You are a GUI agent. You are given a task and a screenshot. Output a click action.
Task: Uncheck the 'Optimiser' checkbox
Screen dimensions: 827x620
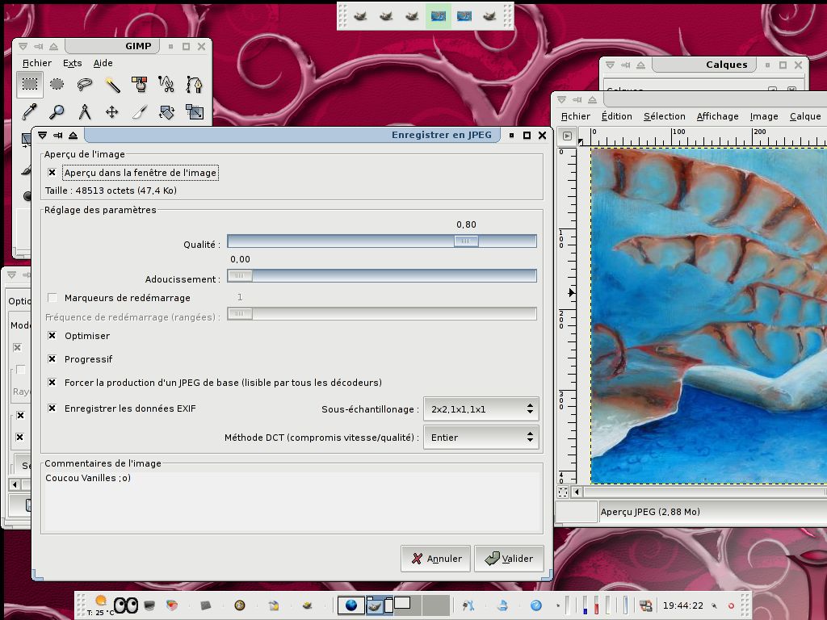pyautogui.click(x=52, y=336)
